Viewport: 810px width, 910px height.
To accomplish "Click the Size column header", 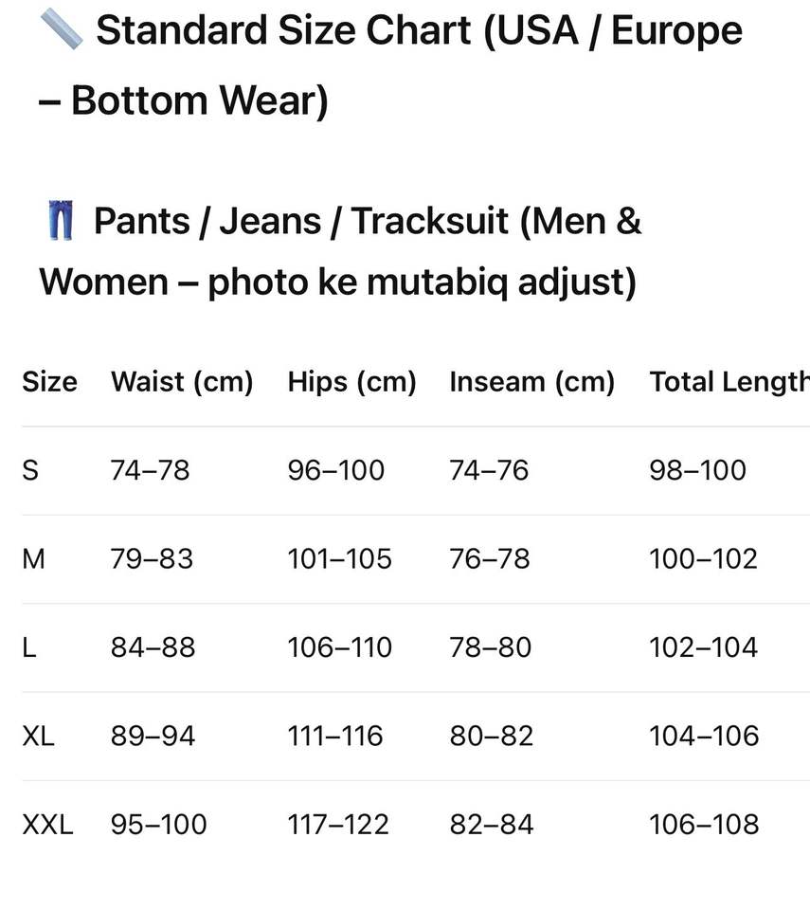I will click(49, 382).
